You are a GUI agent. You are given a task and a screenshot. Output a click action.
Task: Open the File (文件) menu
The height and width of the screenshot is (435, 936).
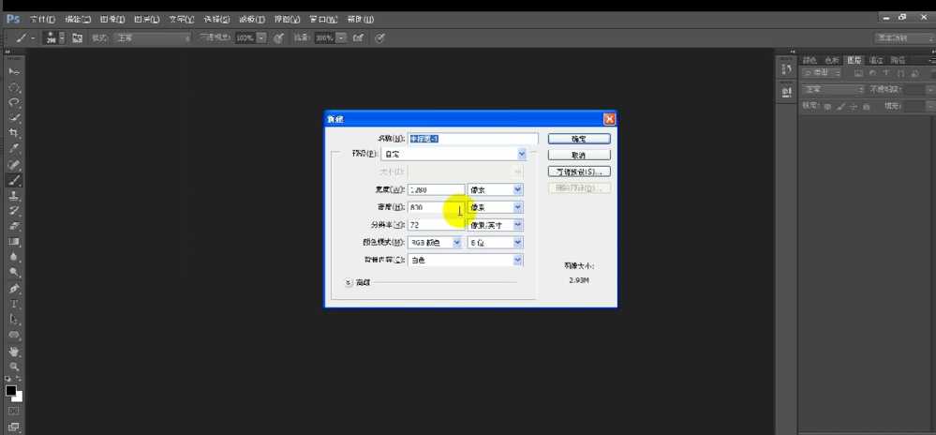pyautogui.click(x=42, y=19)
